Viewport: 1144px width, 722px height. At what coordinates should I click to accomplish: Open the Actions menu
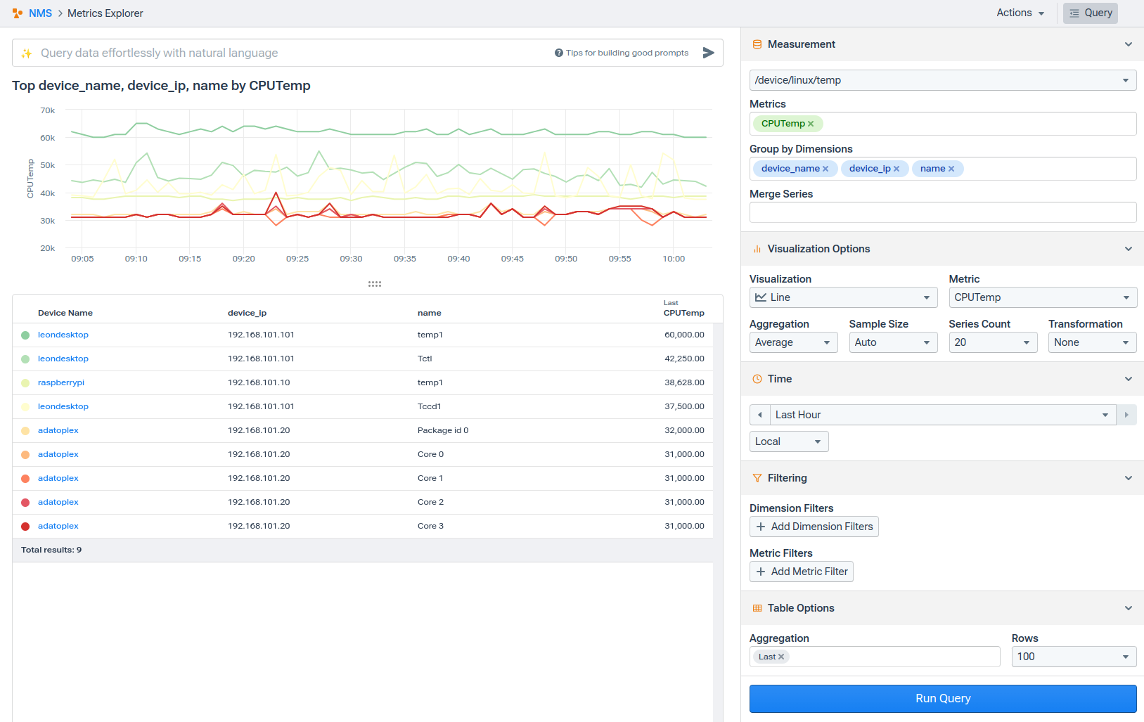click(x=1020, y=13)
